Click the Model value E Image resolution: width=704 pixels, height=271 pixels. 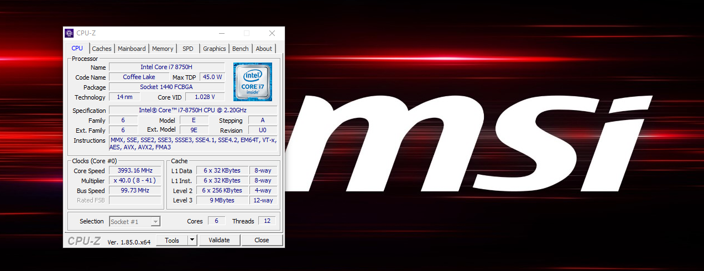tap(194, 120)
